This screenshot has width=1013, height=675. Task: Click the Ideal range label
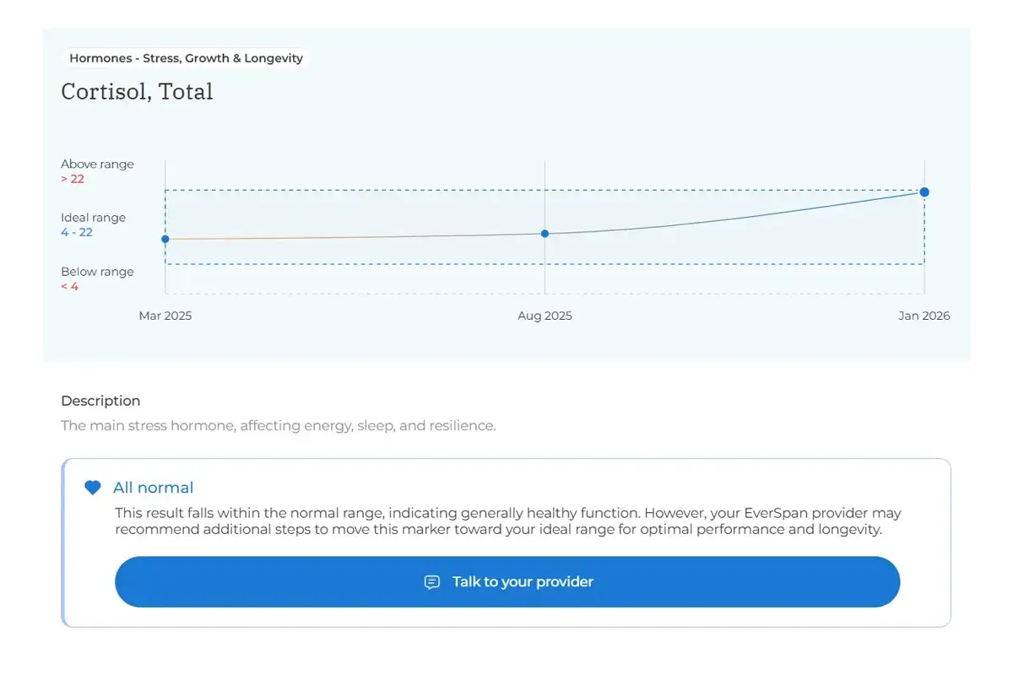[93, 218]
